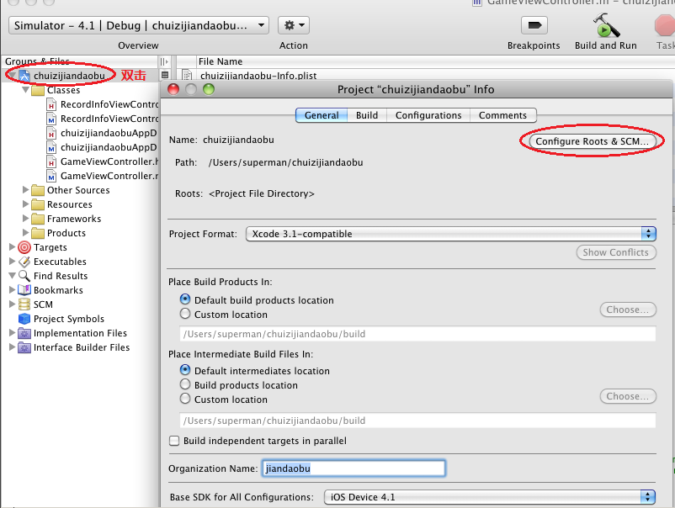This screenshot has height=508, width=675.
Task: Expand the Implementation Files group
Action: point(12,333)
